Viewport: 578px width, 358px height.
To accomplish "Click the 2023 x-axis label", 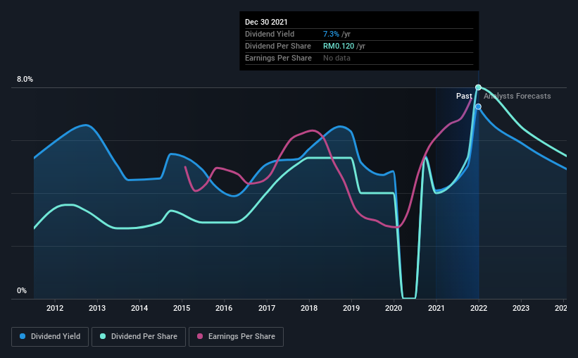I will click(x=521, y=308).
